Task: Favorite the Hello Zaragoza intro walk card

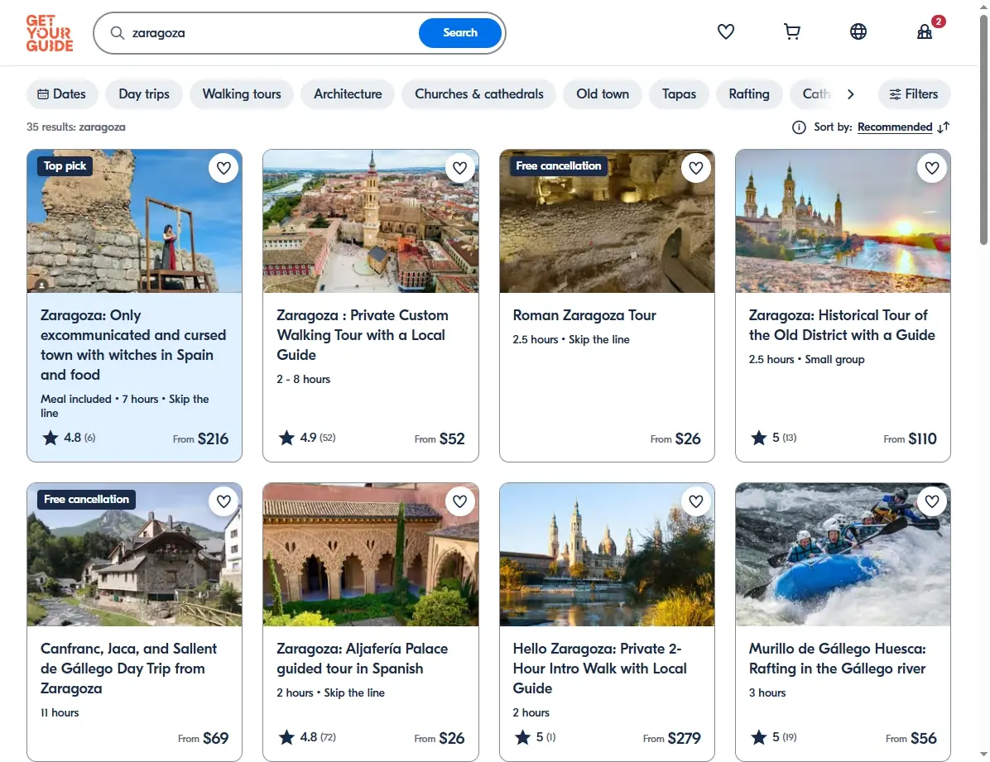Action: point(696,501)
